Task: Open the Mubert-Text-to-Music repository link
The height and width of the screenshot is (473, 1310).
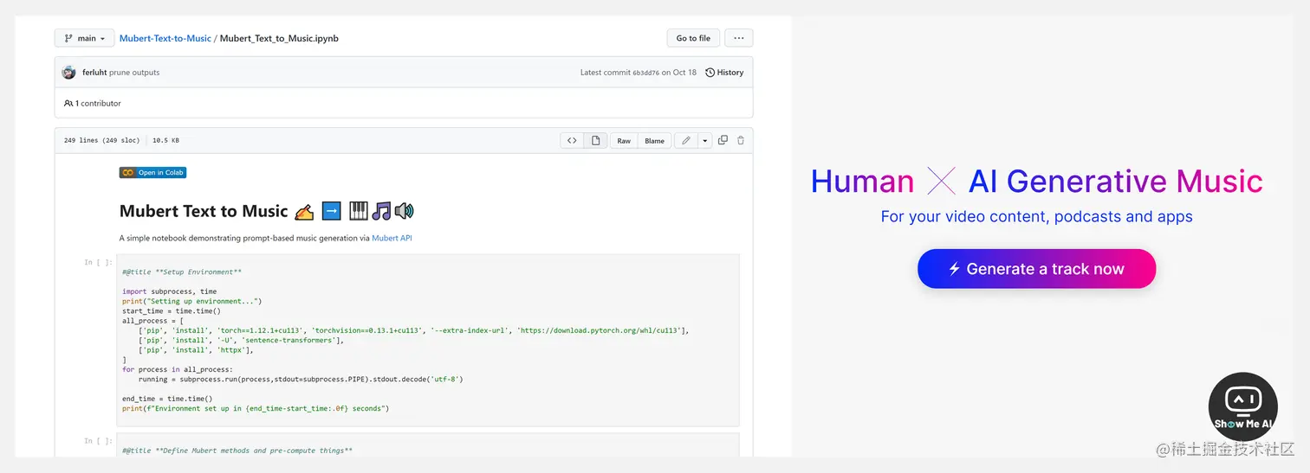Action: pos(165,38)
